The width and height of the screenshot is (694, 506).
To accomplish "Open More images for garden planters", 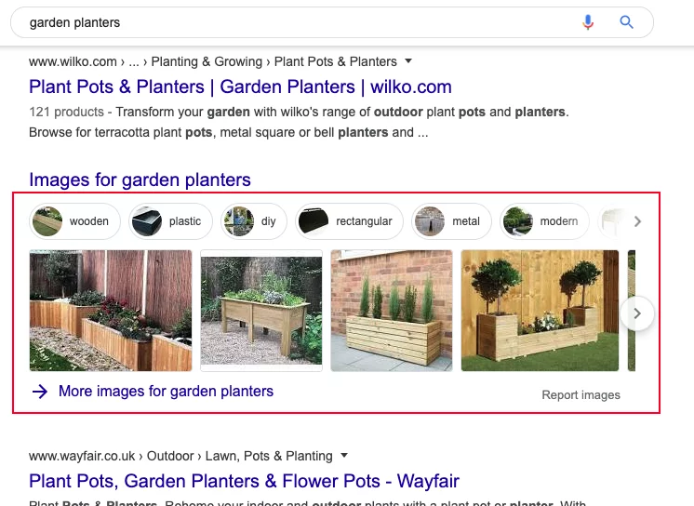I will point(166,392).
